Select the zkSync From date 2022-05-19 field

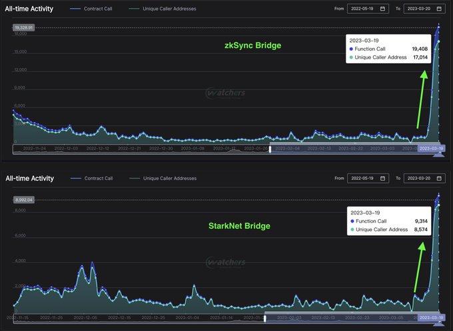point(363,9)
